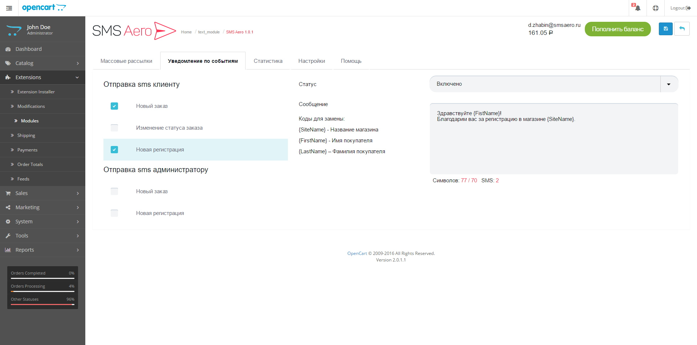Image resolution: width=697 pixels, height=345 pixels.
Task: Click the Reports bar chart icon
Action: [8, 250]
